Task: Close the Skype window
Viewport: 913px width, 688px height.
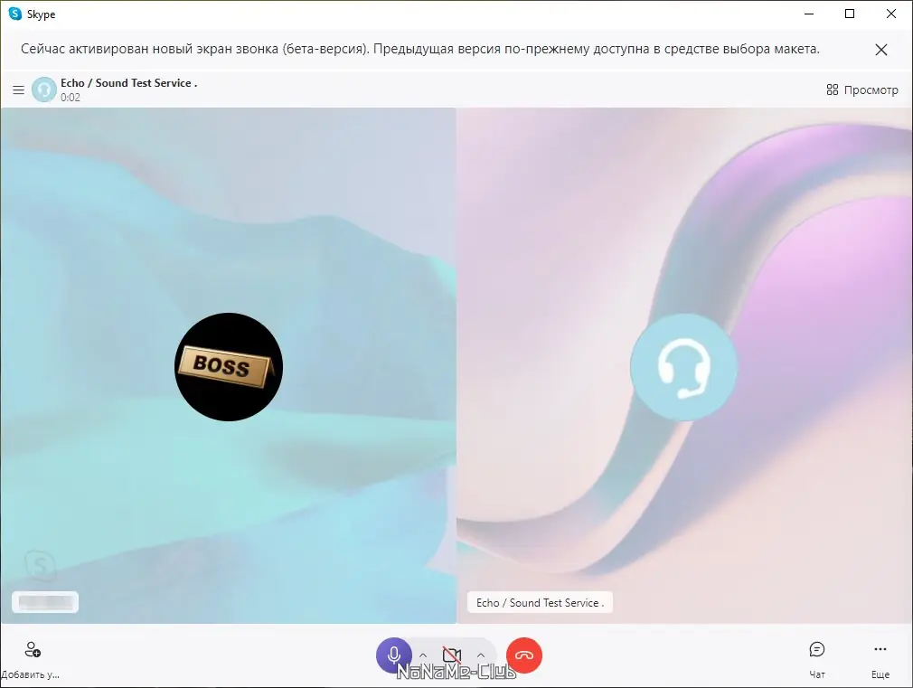Action: [891, 14]
